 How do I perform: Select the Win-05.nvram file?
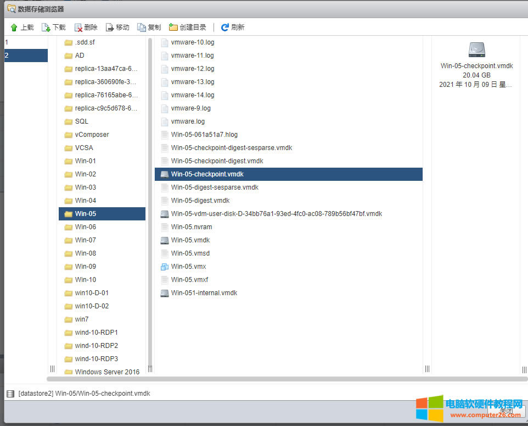(191, 227)
